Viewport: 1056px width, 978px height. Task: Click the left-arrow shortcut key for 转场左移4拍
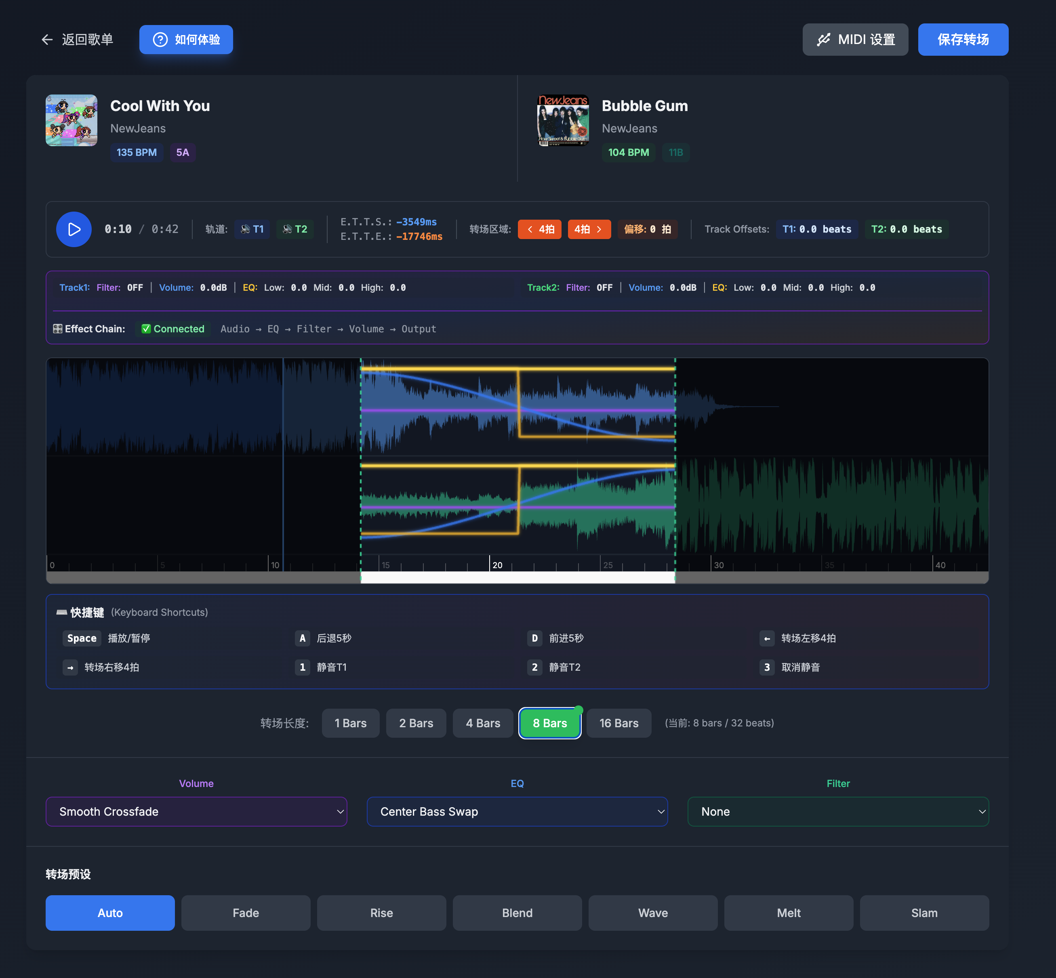coord(767,638)
